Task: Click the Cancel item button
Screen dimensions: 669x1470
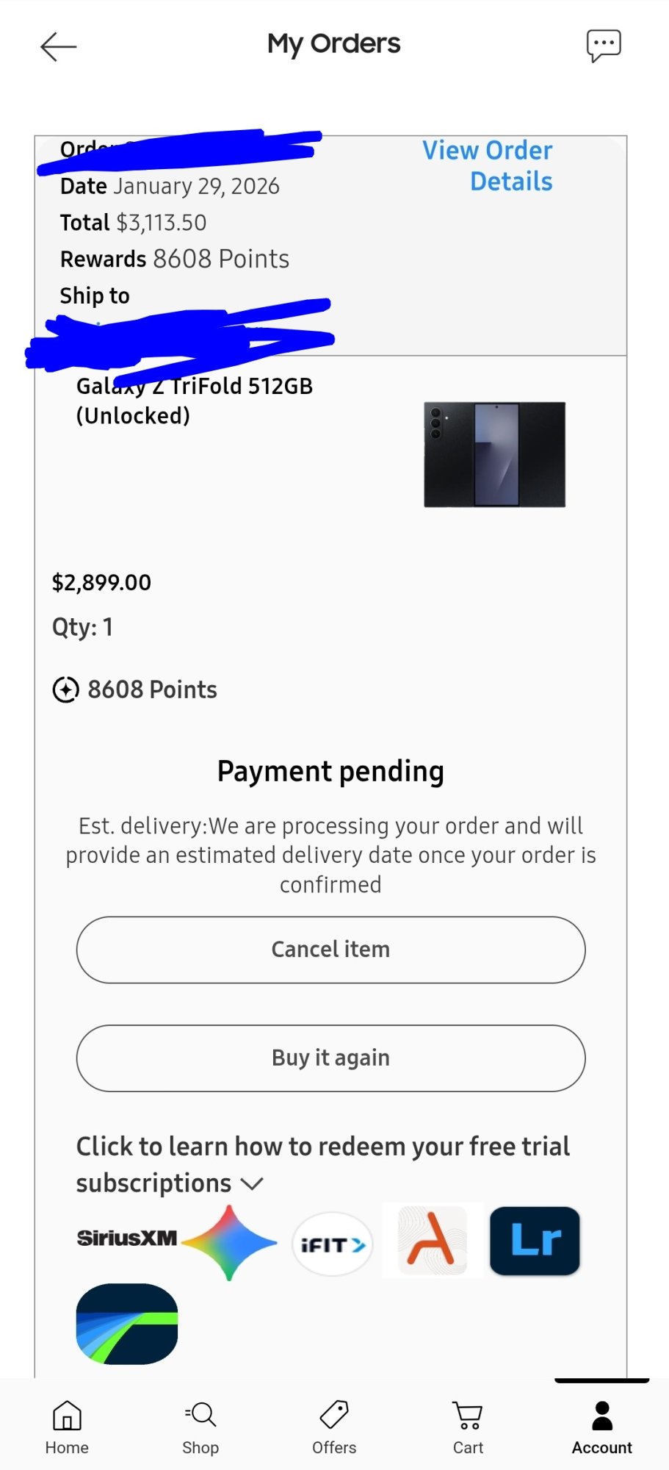Action: coord(331,950)
